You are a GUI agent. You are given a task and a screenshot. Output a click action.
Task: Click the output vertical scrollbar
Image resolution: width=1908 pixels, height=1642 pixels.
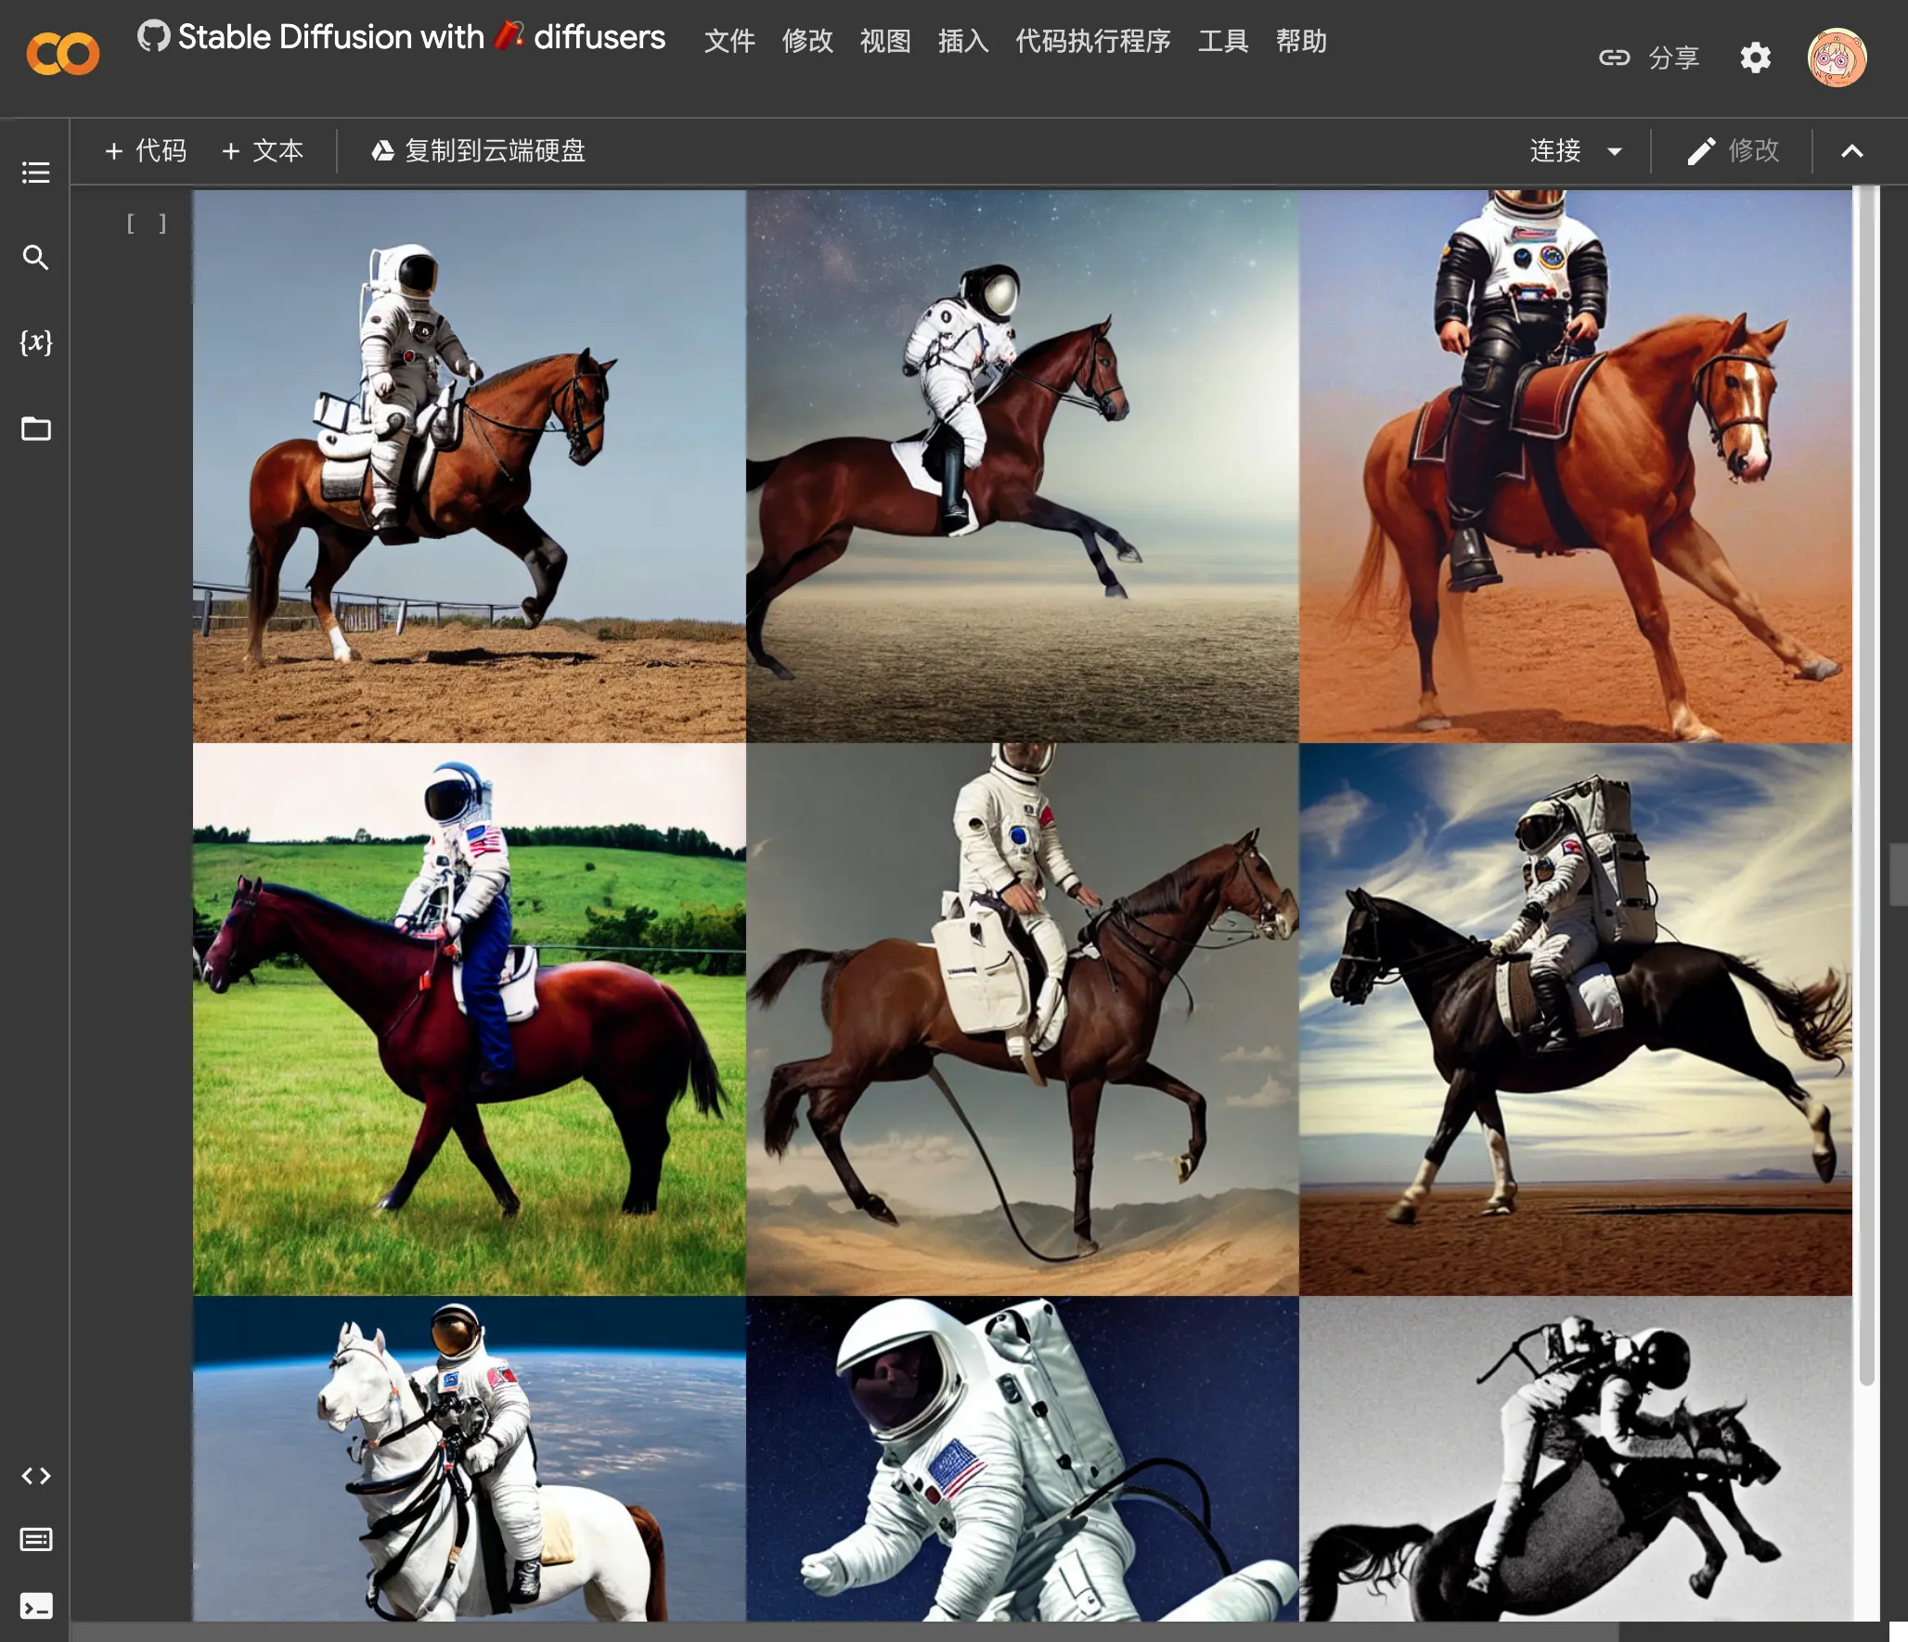point(1866,789)
